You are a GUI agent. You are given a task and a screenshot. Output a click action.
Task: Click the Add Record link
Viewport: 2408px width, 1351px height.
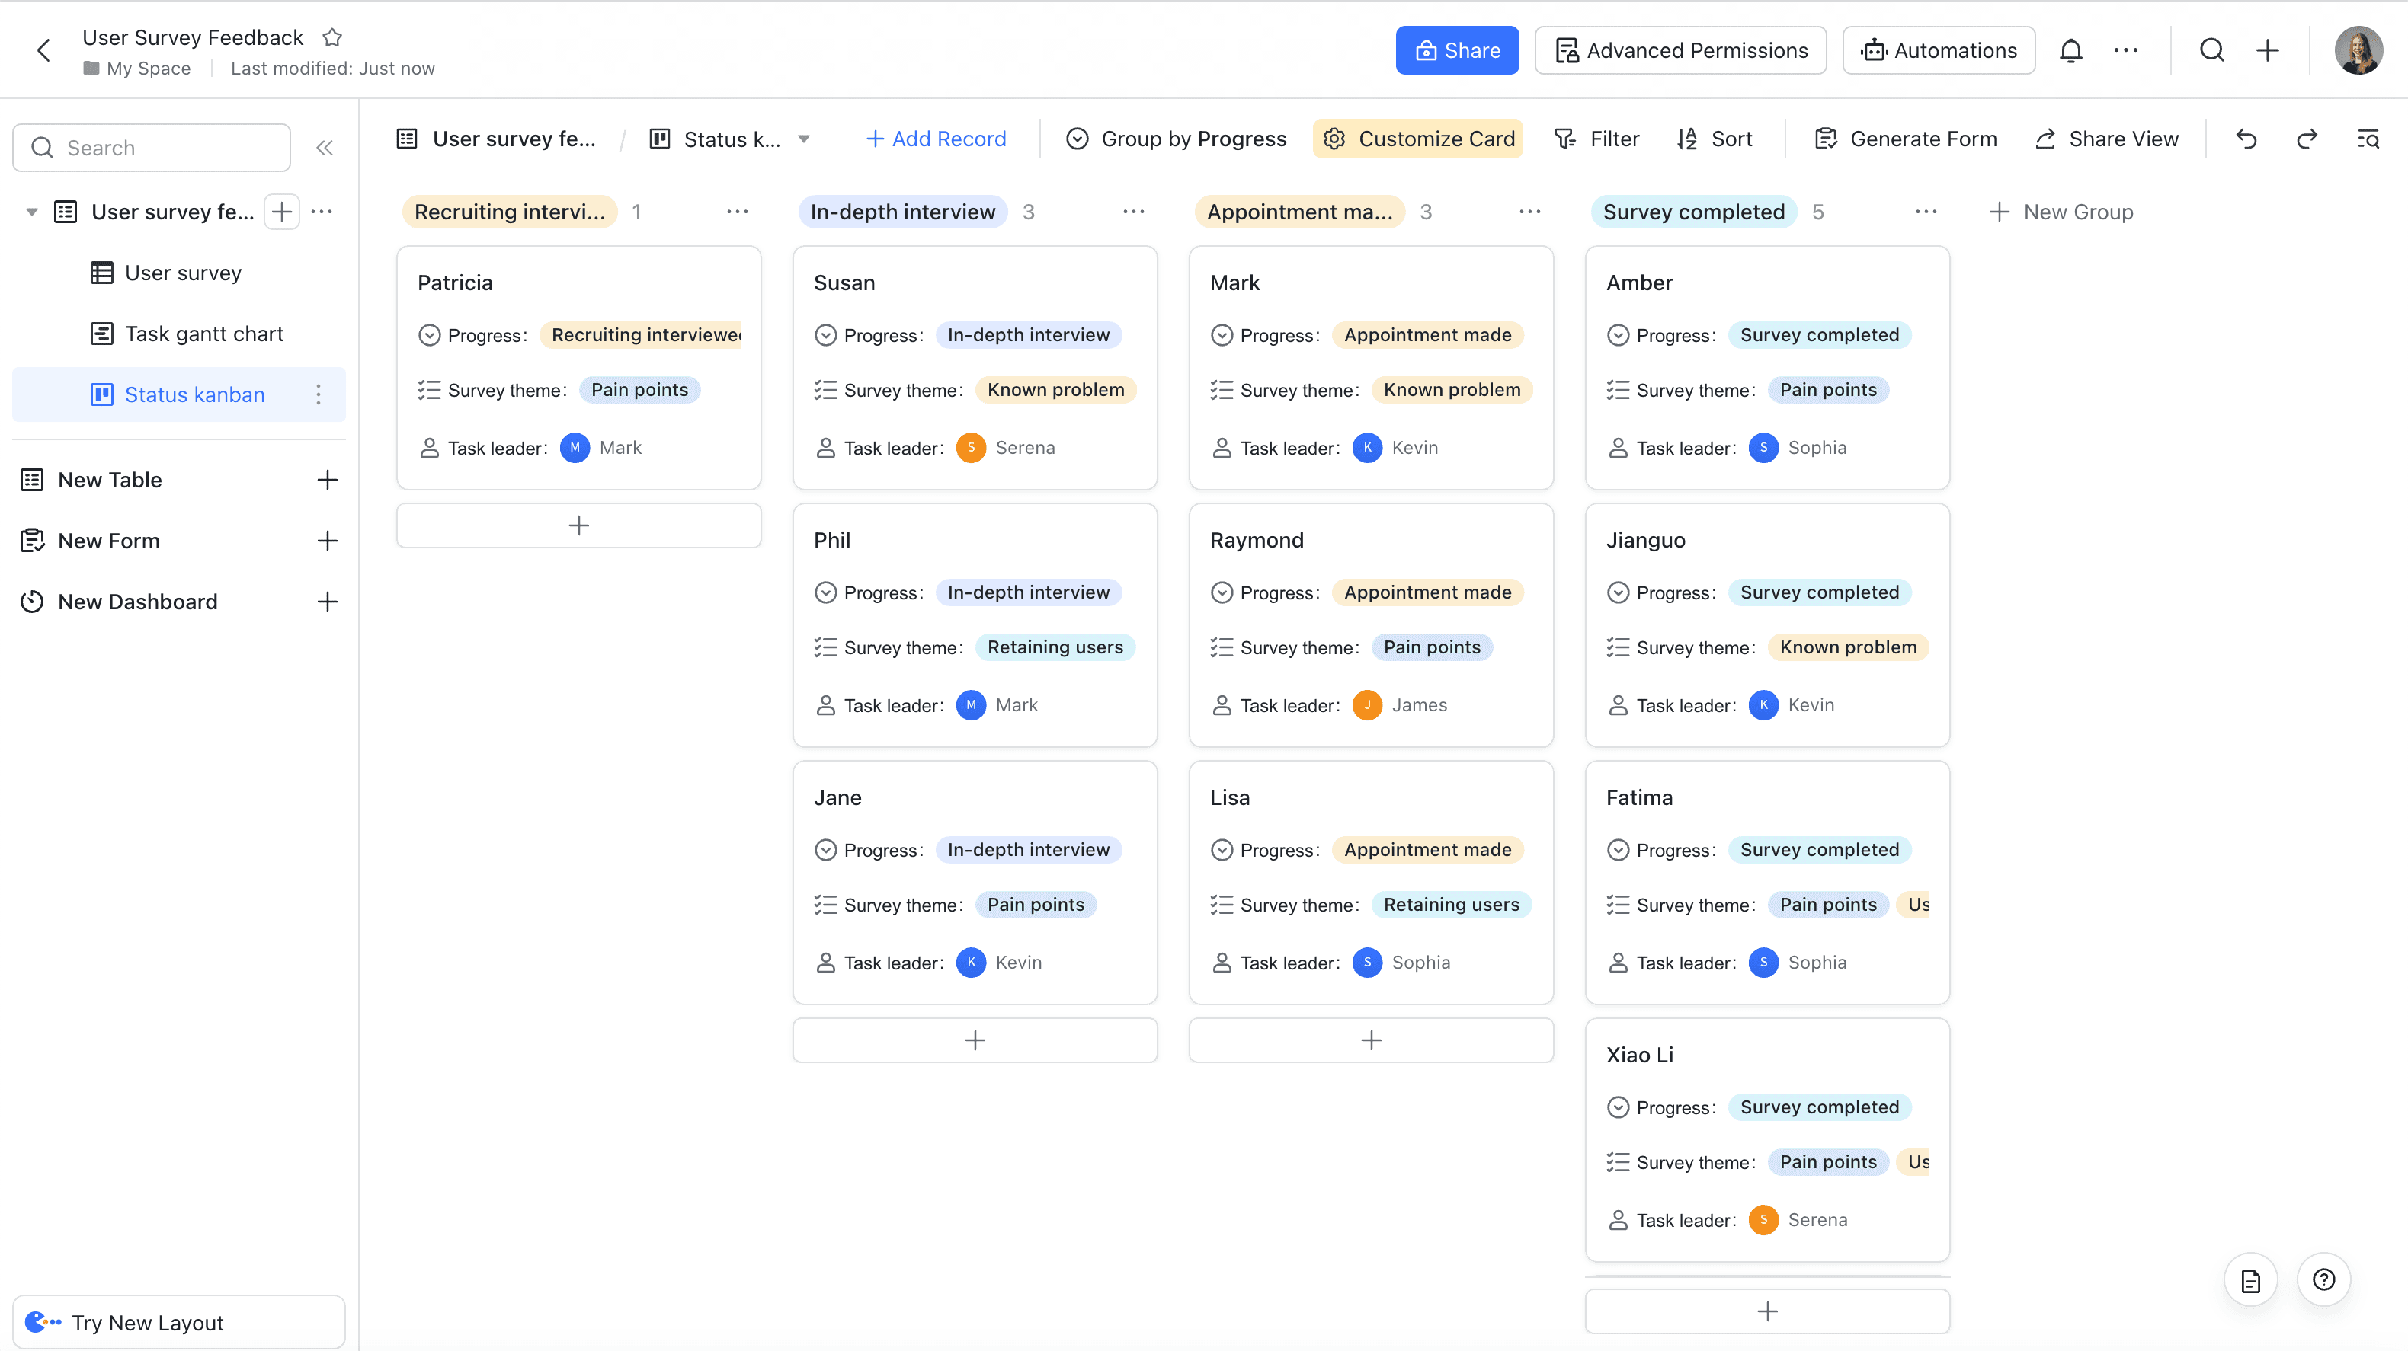(x=936, y=139)
